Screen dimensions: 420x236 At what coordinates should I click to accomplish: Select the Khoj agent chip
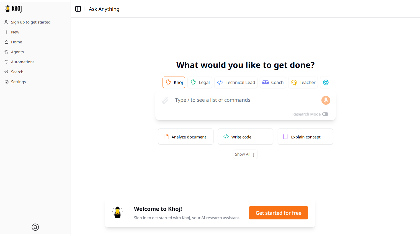point(174,82)
